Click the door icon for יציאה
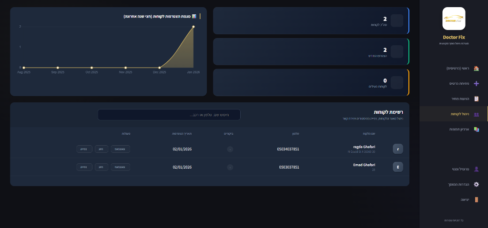 (476, 199)
